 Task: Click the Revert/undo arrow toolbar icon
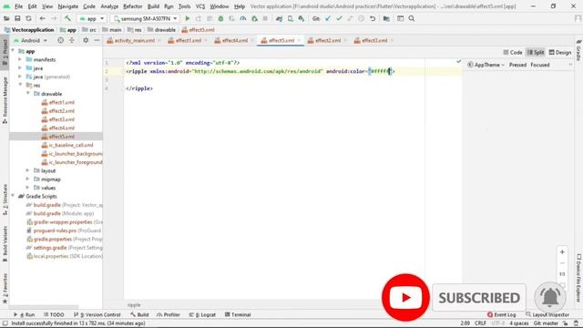pyautogui.click(x=373, y=18)
